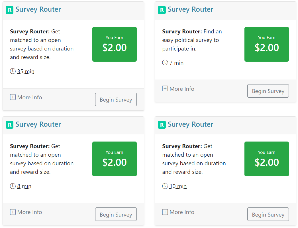Click the clock icon beside 8 min
Viewport: 298px width, 228px height.
[13, 186]
